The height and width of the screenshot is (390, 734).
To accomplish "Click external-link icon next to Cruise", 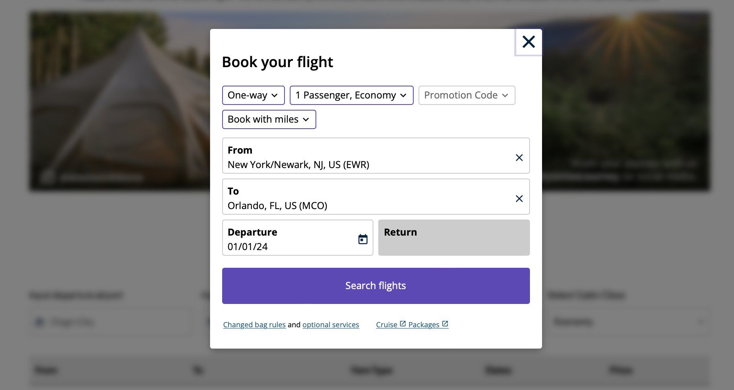I will (403, 324).
